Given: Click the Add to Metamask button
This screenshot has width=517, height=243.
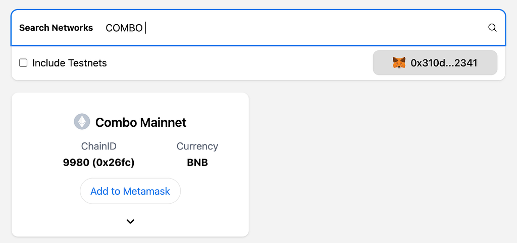Looking at the screenshot, I should click(130, 191).
